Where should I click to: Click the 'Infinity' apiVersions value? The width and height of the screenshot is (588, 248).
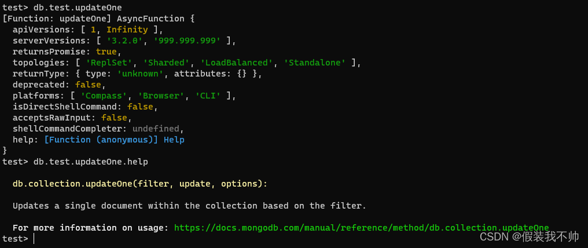click(x=127, y=30)
